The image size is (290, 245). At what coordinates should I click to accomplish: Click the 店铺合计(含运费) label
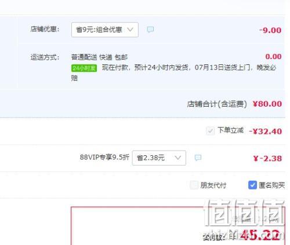click(x=217, y=104)
